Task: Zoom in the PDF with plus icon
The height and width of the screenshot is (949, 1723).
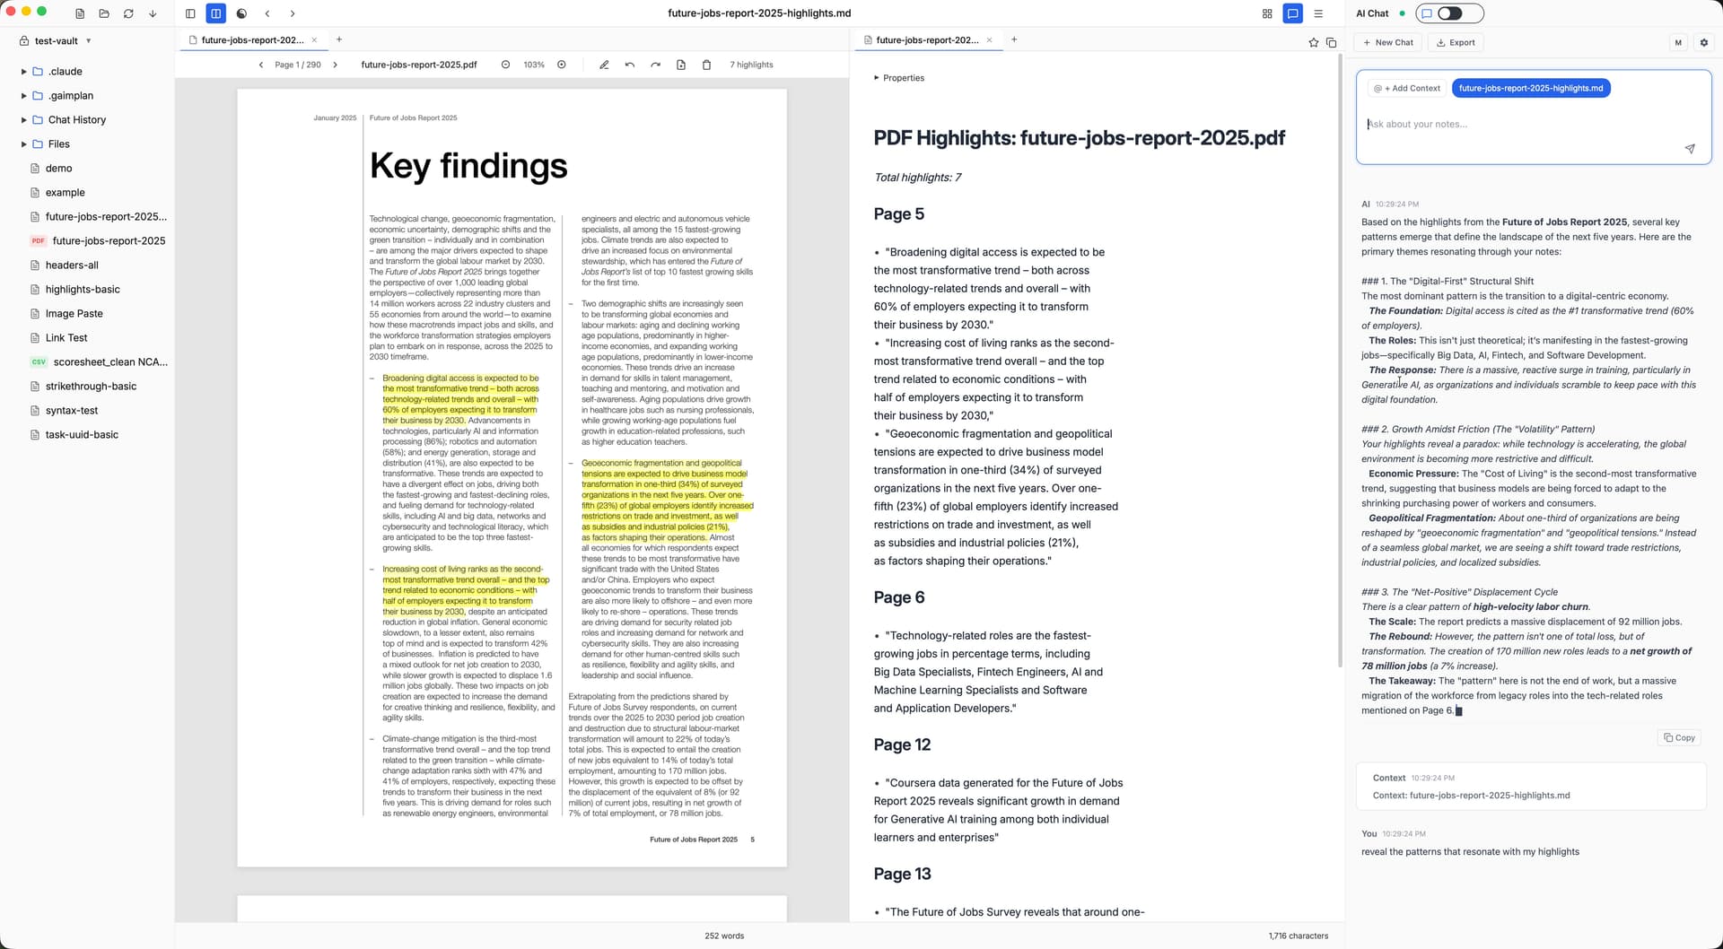Action: point(562,65)
